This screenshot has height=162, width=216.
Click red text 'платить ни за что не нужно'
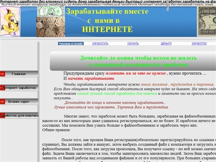(136, 73)
